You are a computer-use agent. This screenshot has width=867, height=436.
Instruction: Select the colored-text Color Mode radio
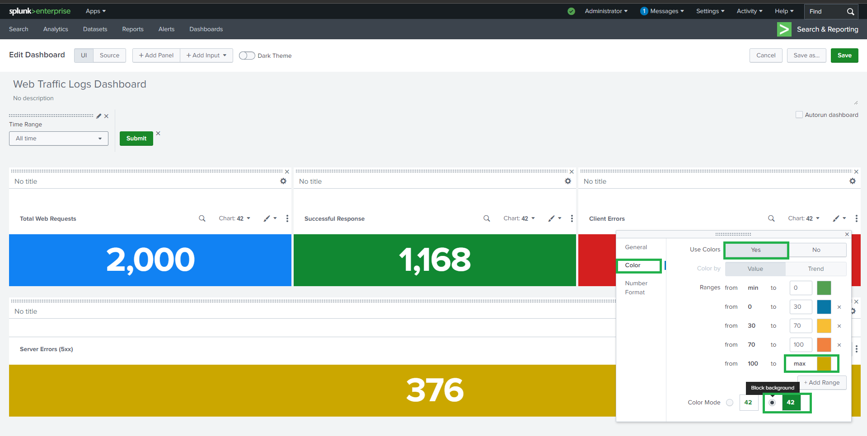tap(730, 403)
